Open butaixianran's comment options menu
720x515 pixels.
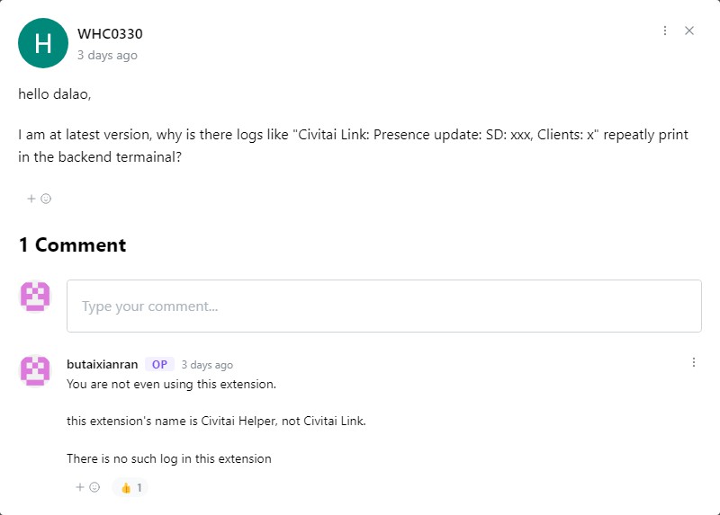[x=694, y=362]
